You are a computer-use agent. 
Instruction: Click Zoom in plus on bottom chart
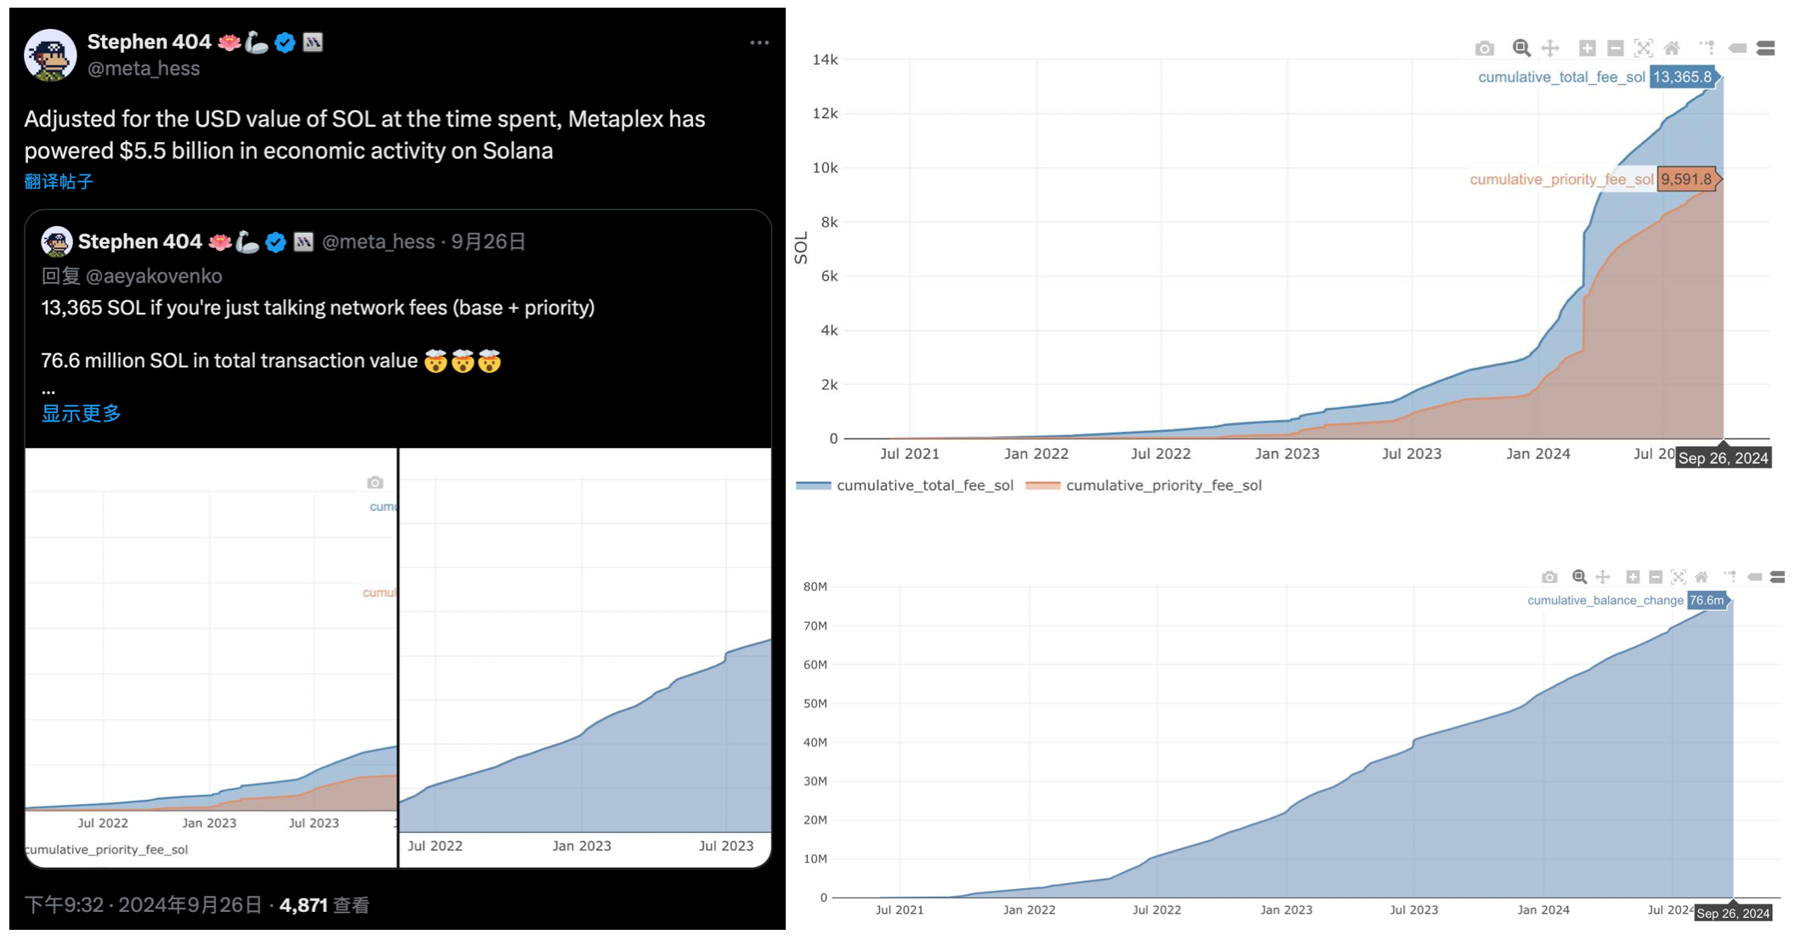(1632, 577)
